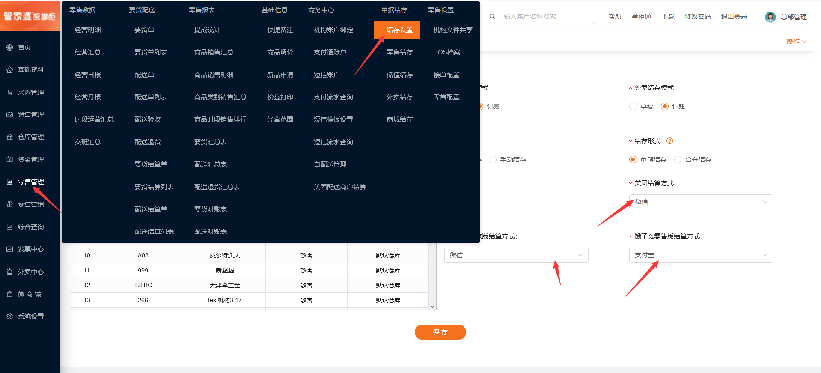This screenshot has height=373, width=821.
Task: Select 手动结存 radio option
Action: pyautogui.click(x=493, y=159)
